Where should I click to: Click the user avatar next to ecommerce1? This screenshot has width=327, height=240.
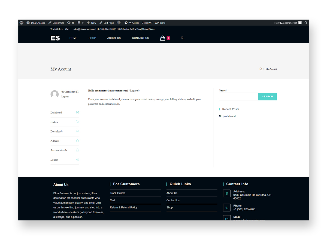[x=55, y=94]
